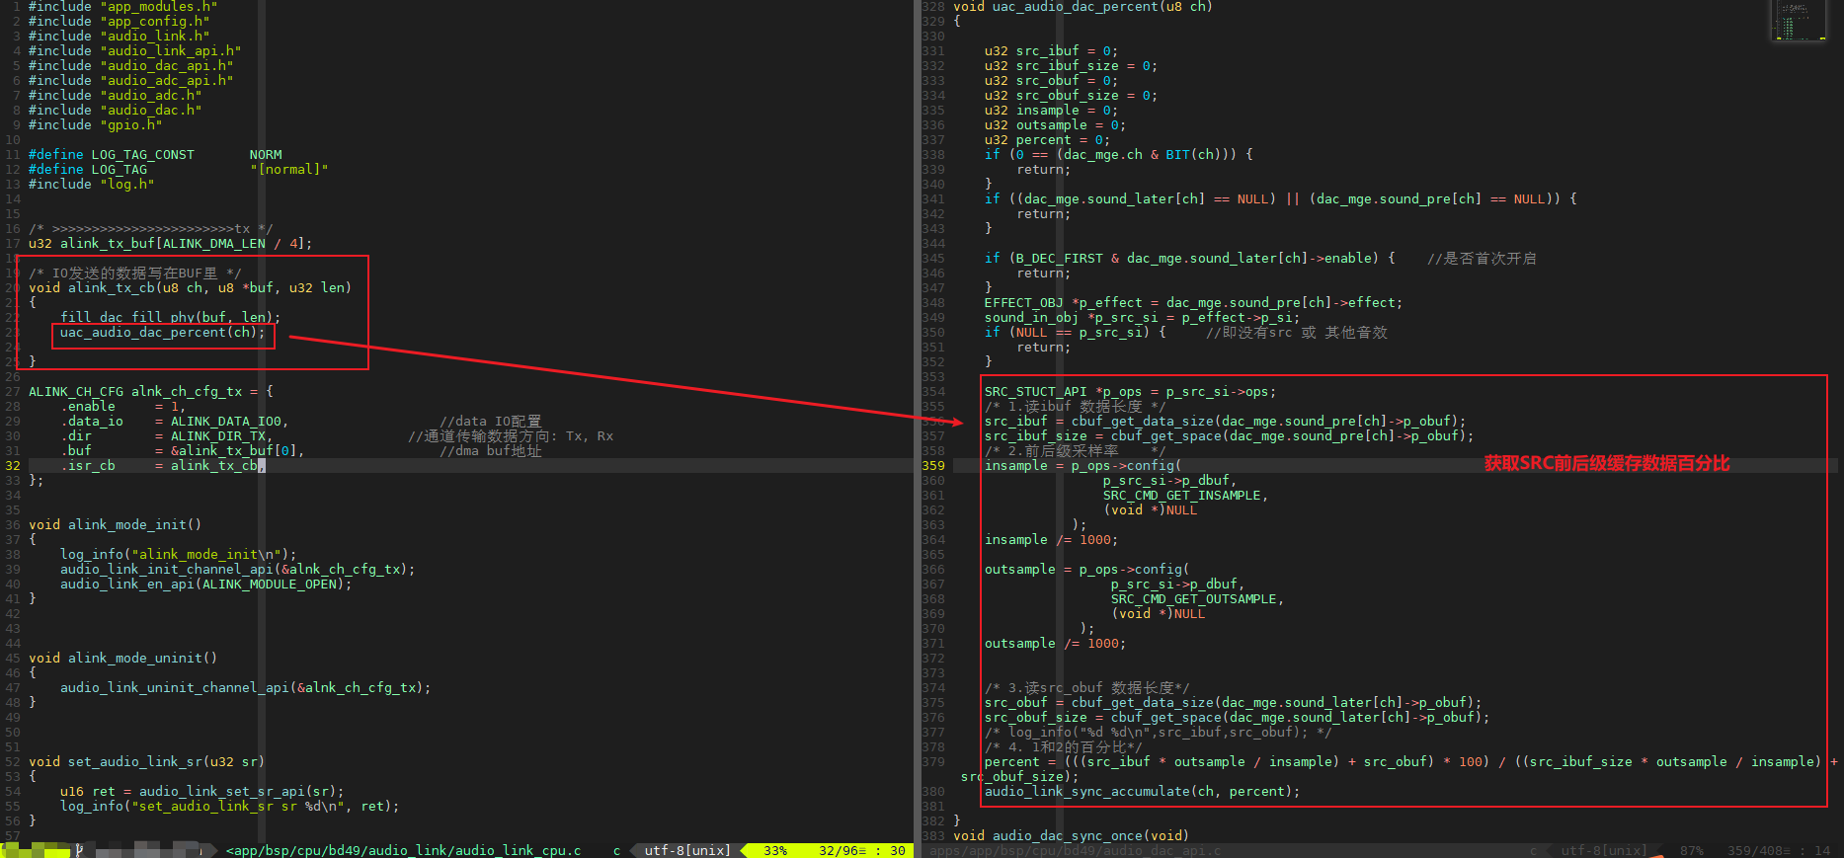
Task: Click the audio_link_sync_accumulate(ch, percent) call
Action: [x=1143, y=791]
